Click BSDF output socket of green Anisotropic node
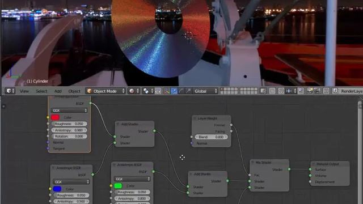This screenshot has width=363, height=204. point(153,171)
